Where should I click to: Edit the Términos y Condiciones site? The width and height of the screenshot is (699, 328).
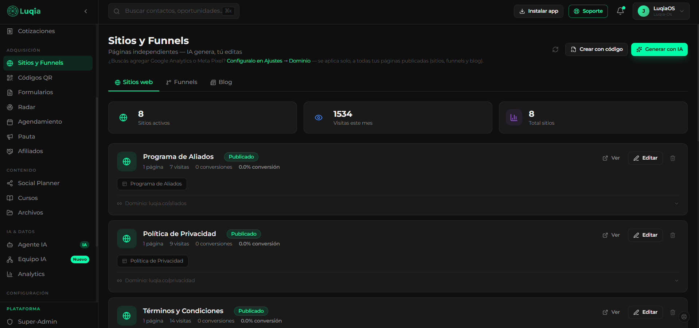645,312
